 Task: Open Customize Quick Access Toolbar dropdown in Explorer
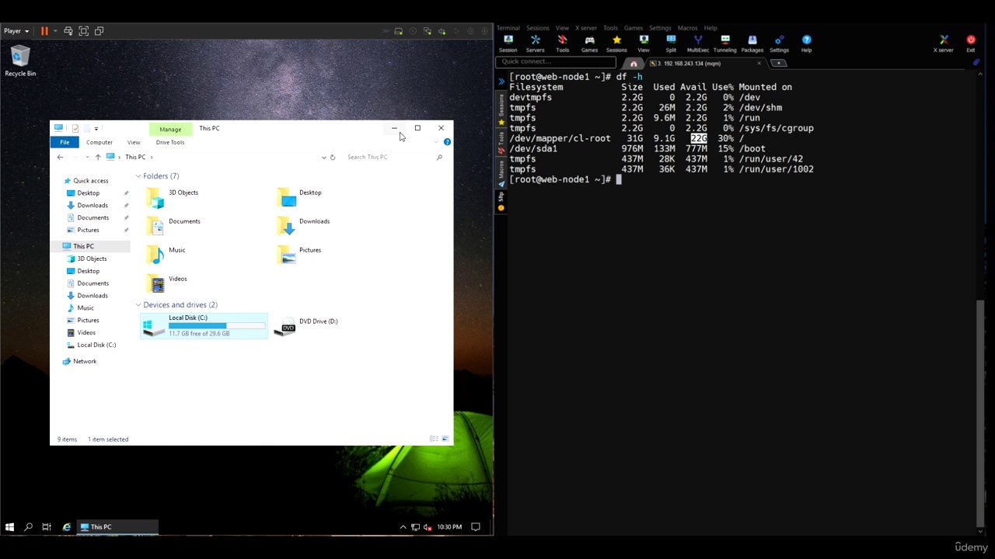point(96,128)
